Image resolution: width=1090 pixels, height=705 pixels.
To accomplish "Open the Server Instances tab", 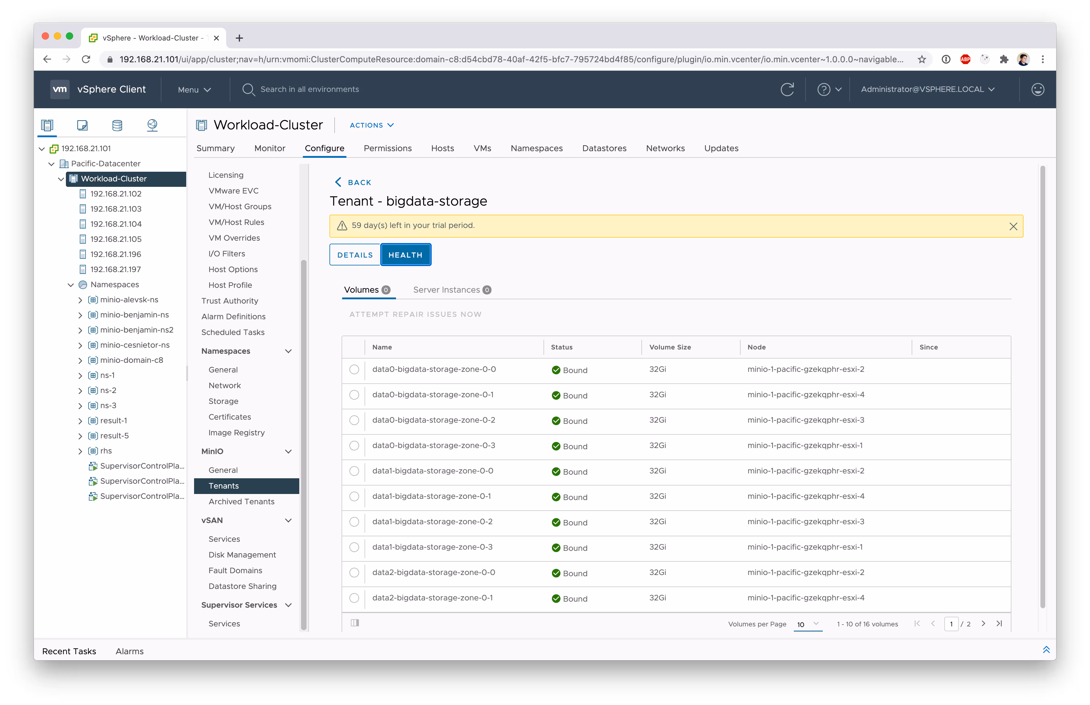I will [x=452, y=290].
